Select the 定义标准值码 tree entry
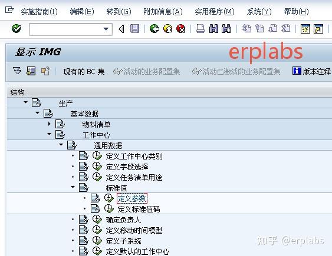The width and height of the screenshot is (332, 256). pos(139,209)
